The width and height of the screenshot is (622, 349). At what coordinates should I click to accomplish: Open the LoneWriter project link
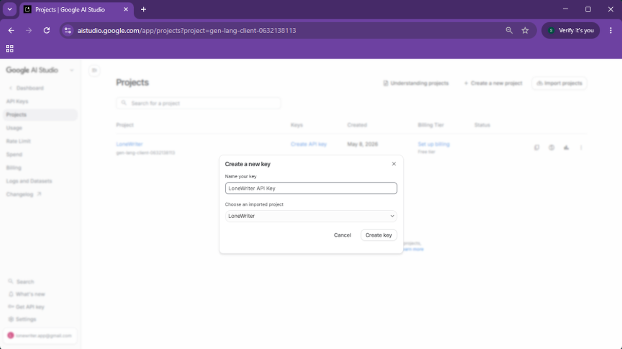click(129, 144)
